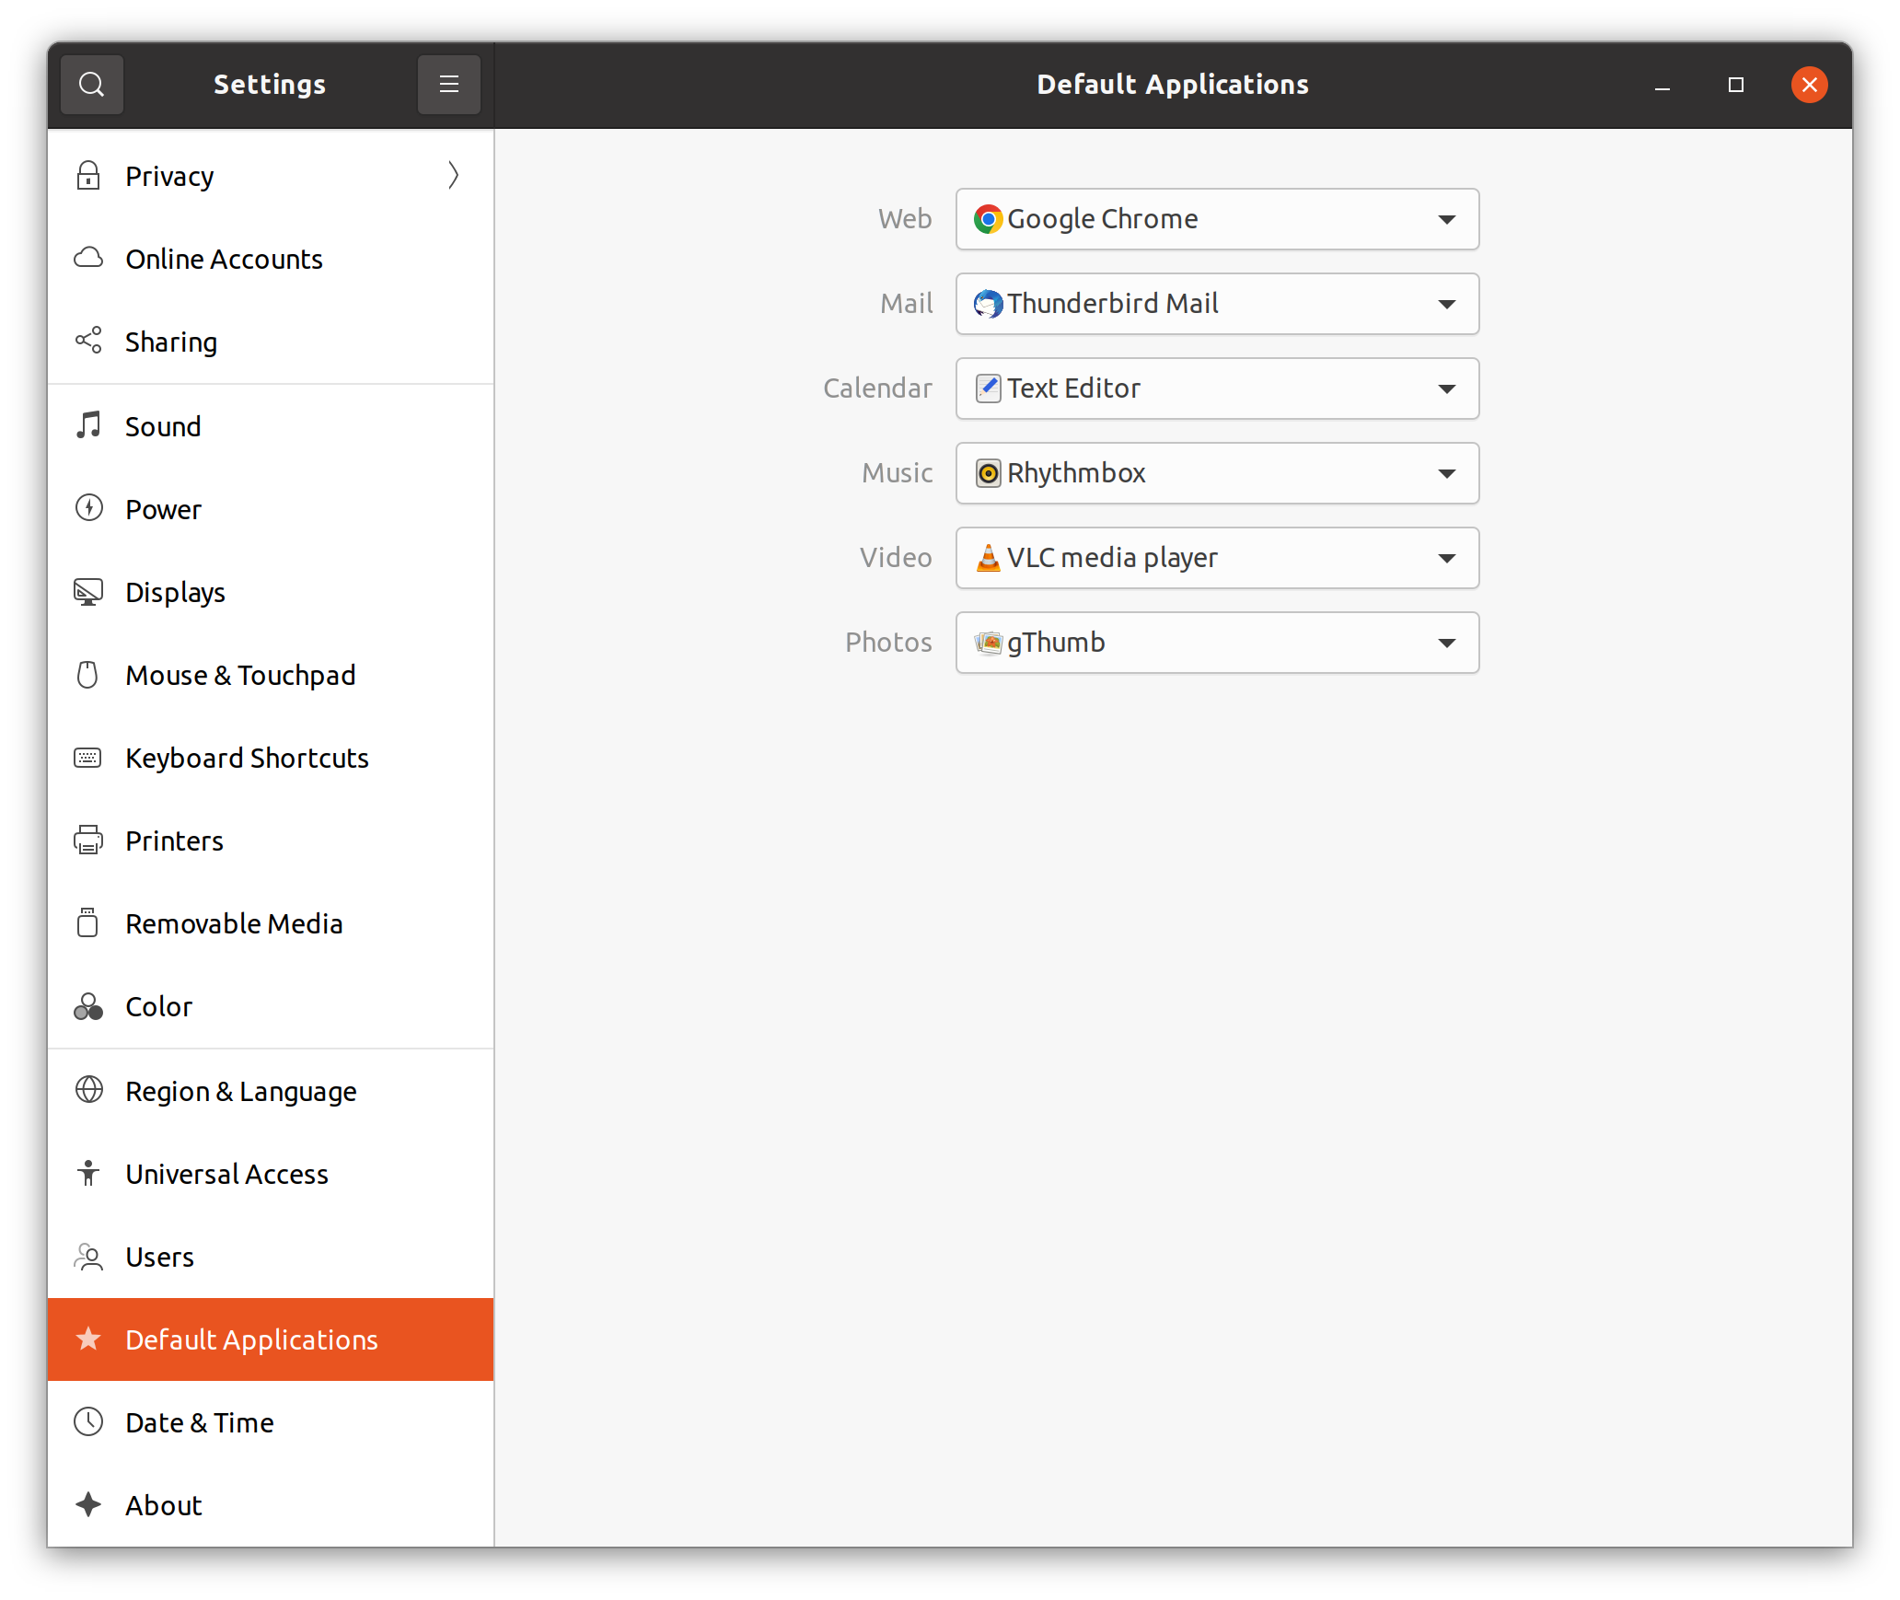
Task: Click the Displays monitor icon
Action: 88,591
